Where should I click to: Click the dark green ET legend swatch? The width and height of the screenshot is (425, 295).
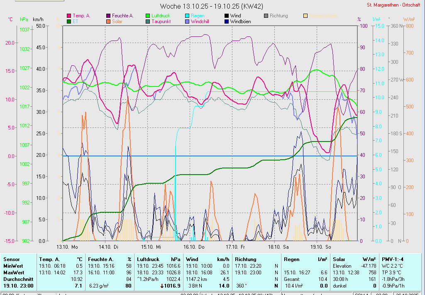coord(69,21)
